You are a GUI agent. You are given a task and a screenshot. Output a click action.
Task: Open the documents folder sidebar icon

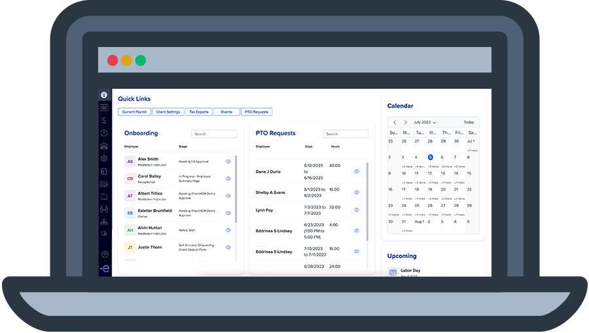click(104, 197)
